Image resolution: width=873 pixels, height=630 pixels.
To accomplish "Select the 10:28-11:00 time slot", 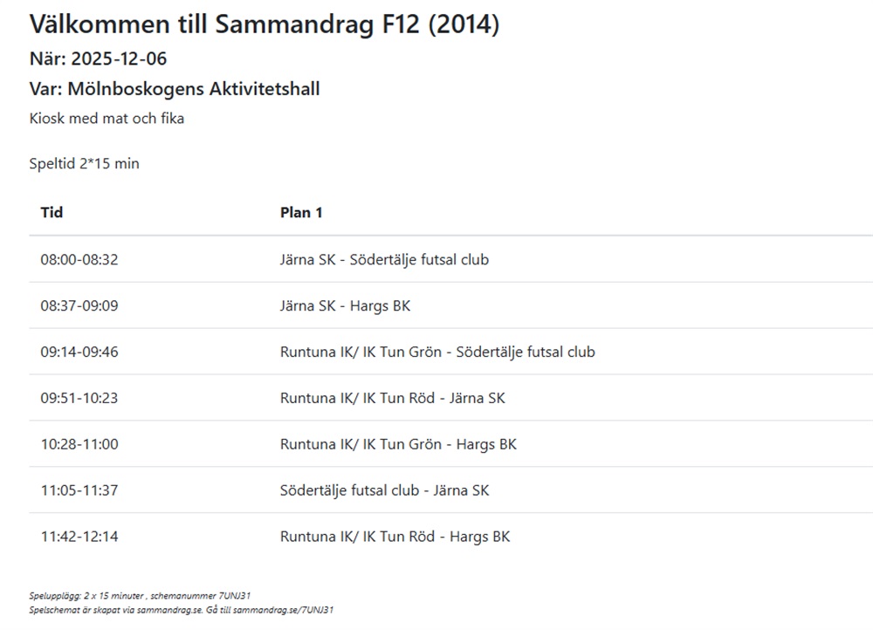I will [x=79, y=444].
